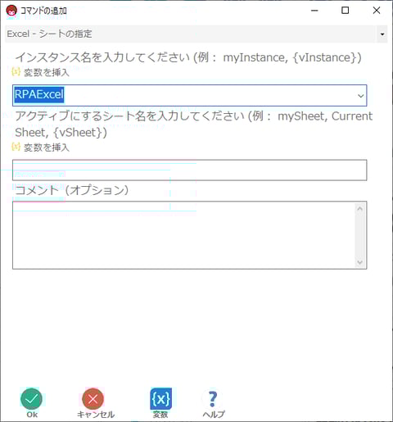Maximize the コマンドの追加 window
Image resolution: width=393 pixels, height=422 pixels.
[346, 11]
